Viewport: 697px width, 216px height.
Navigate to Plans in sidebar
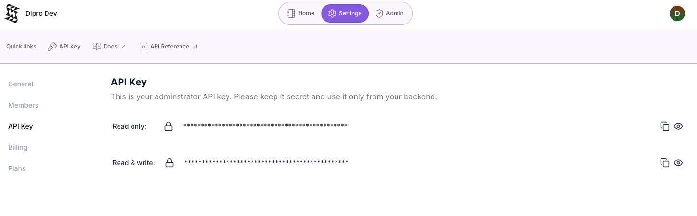pyautogui.click(x=17, y=168)
